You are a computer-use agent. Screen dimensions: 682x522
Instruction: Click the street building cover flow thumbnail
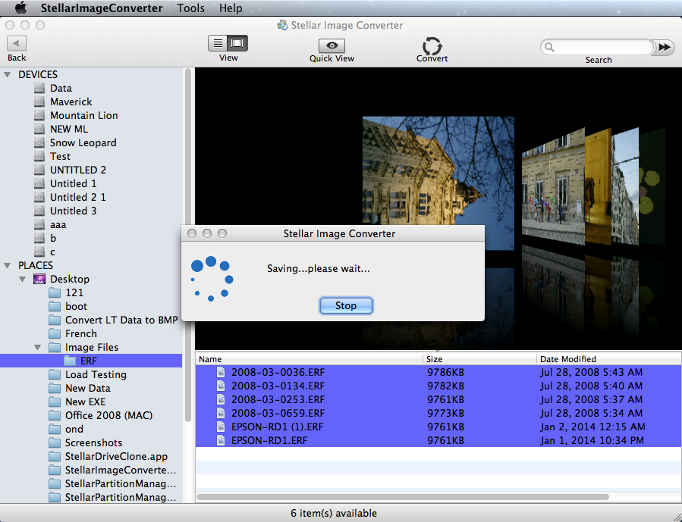[x=553, y=186]
